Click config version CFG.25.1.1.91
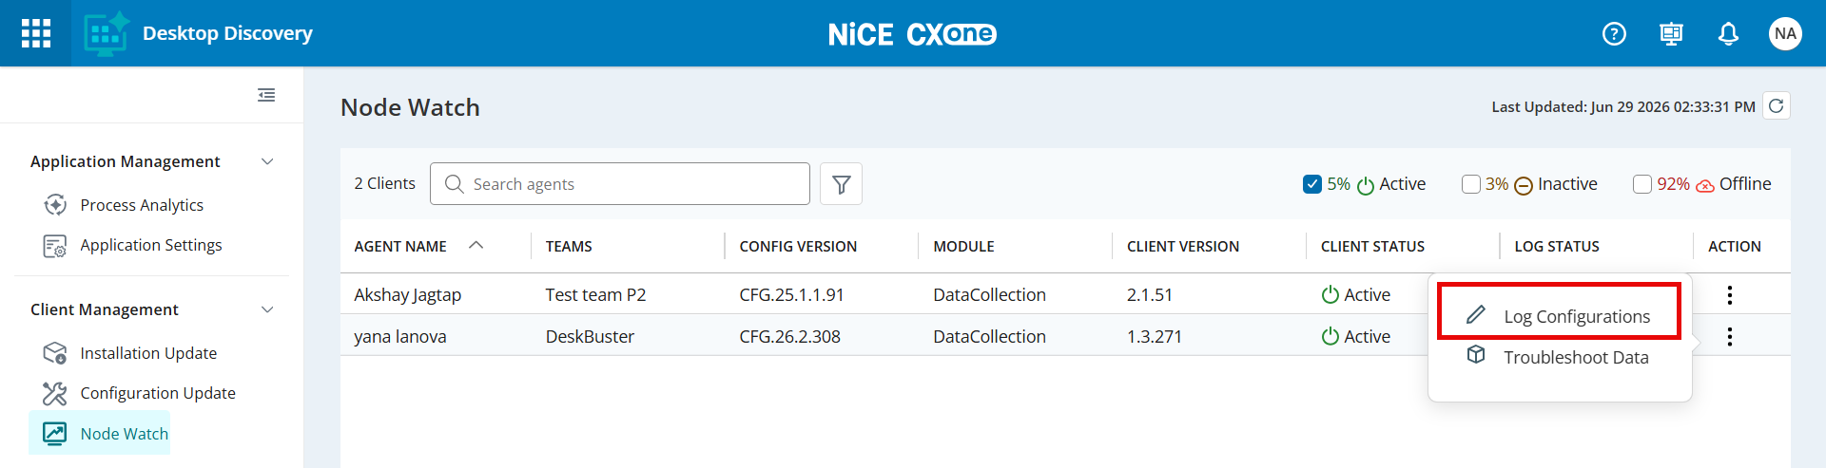Image resolution: width=1826 pixels, height=468 pixels. tap(791, 295)
